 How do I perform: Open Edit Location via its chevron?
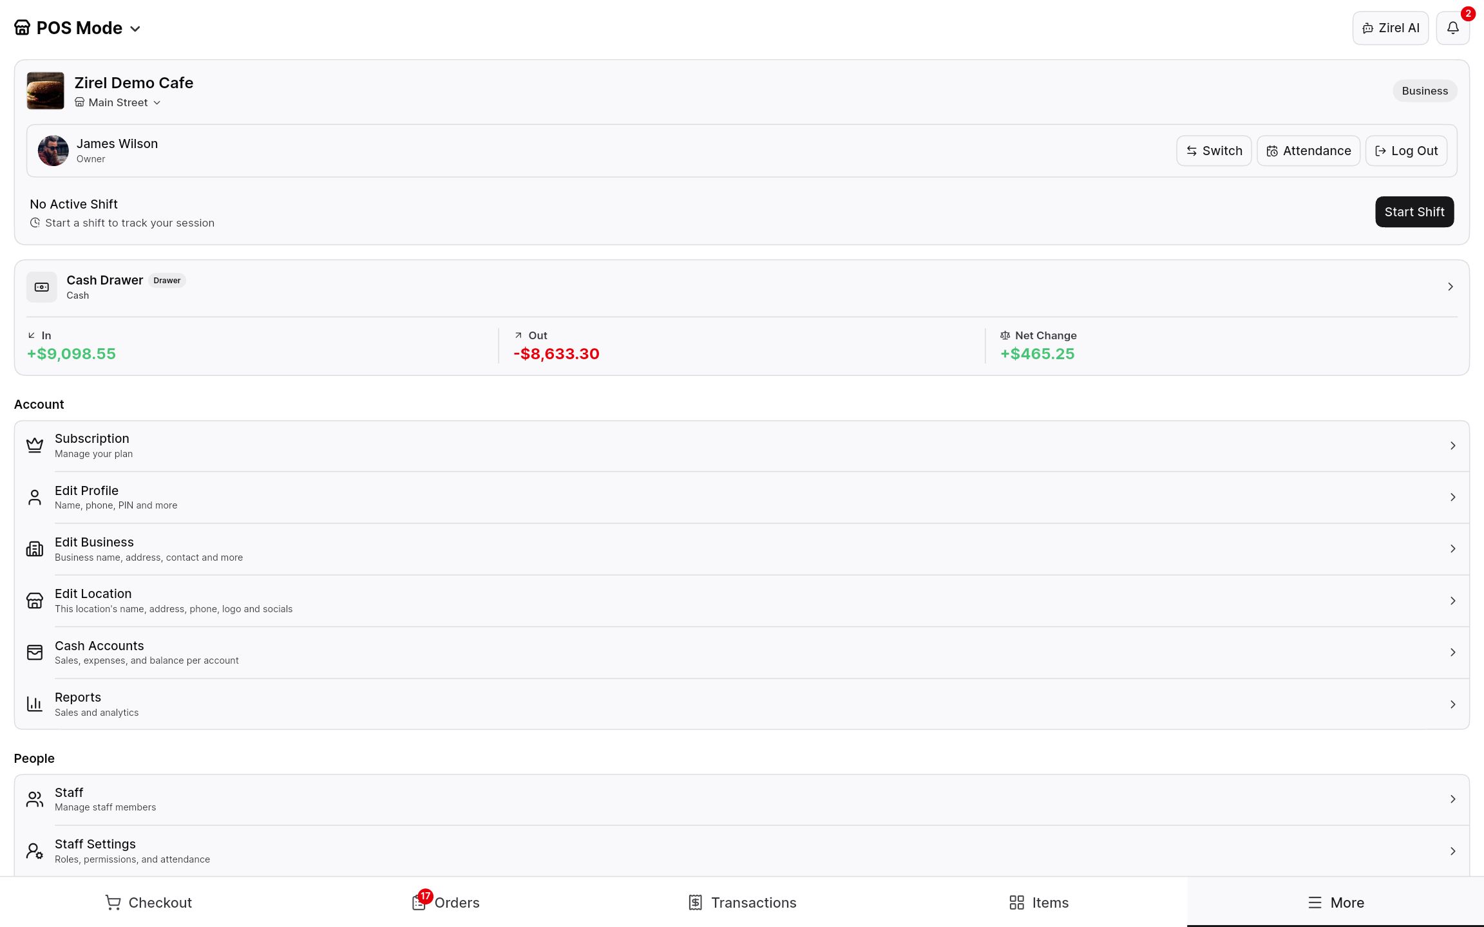[x=1453, y=601]
